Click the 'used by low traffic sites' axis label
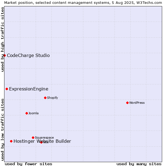The image size is (166, 166). click(2, 130)
